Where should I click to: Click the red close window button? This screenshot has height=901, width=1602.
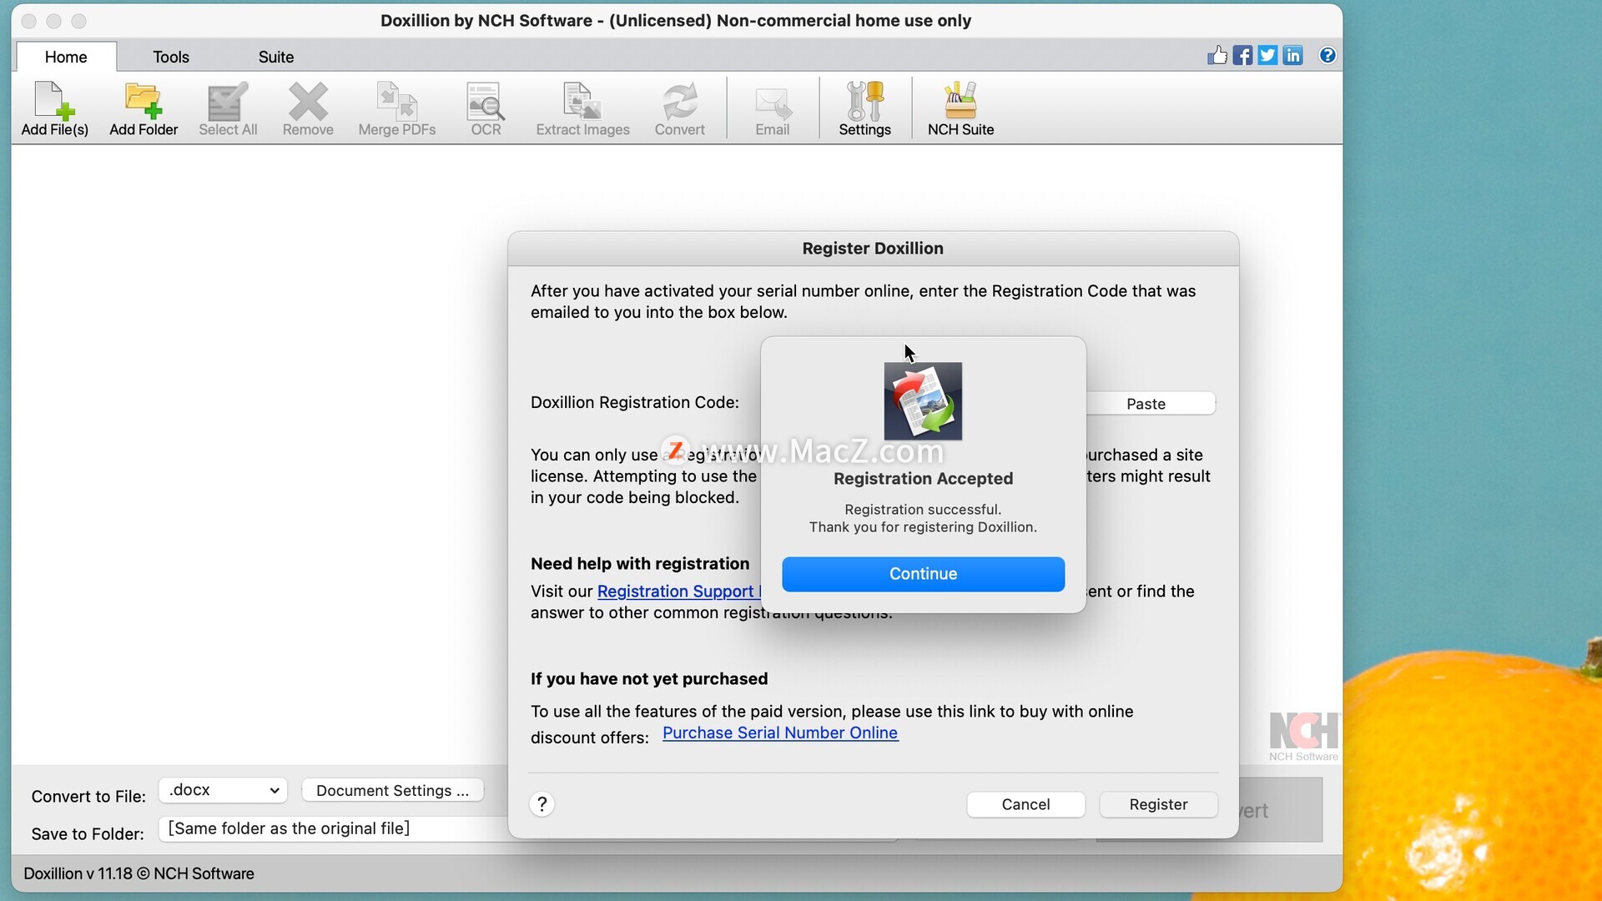[29, 21]
